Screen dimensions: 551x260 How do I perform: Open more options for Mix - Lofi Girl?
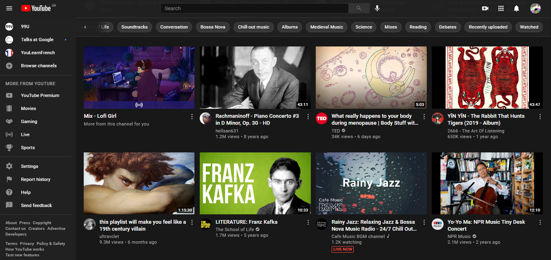pos(192,117)
